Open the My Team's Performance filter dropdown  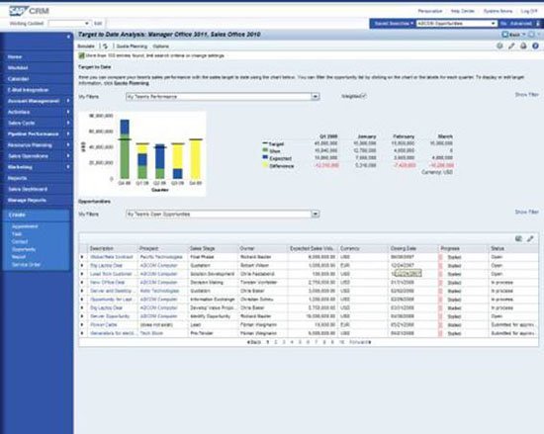[315, 97]
